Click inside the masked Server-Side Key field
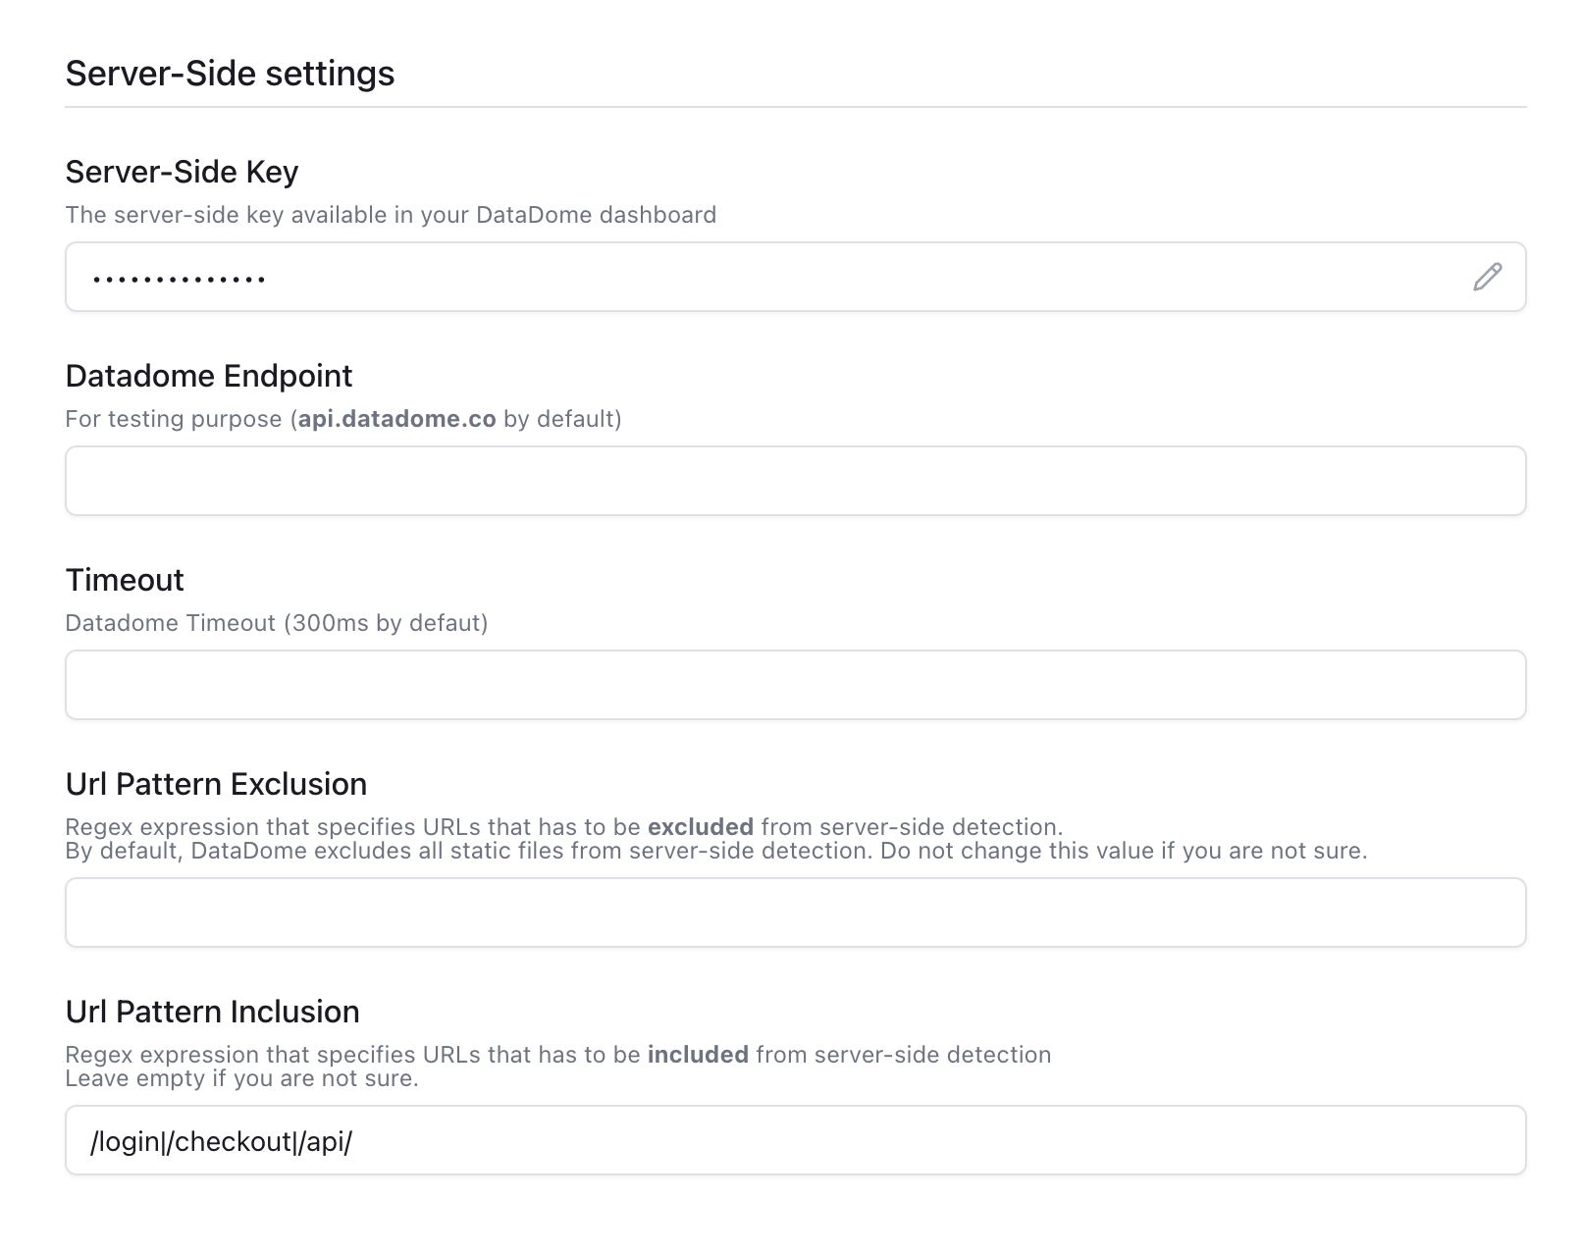The height and width of the screenshot is (1250, 1580). tap(687, 277)
